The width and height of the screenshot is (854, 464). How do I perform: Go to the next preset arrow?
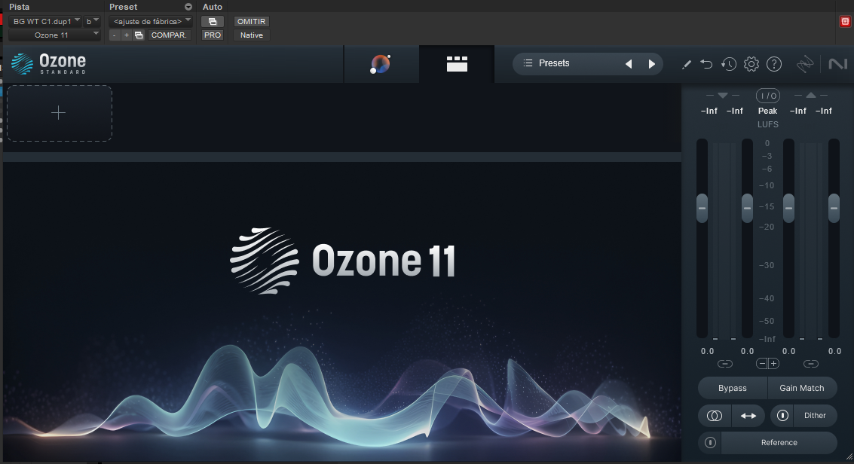(652, 63)
